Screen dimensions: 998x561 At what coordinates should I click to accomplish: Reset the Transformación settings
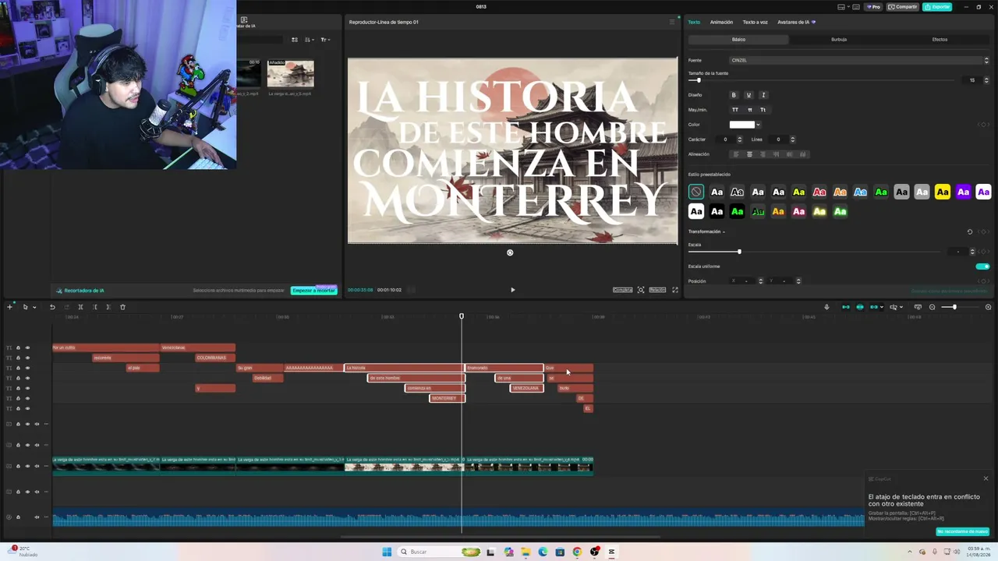coord(970,232)
